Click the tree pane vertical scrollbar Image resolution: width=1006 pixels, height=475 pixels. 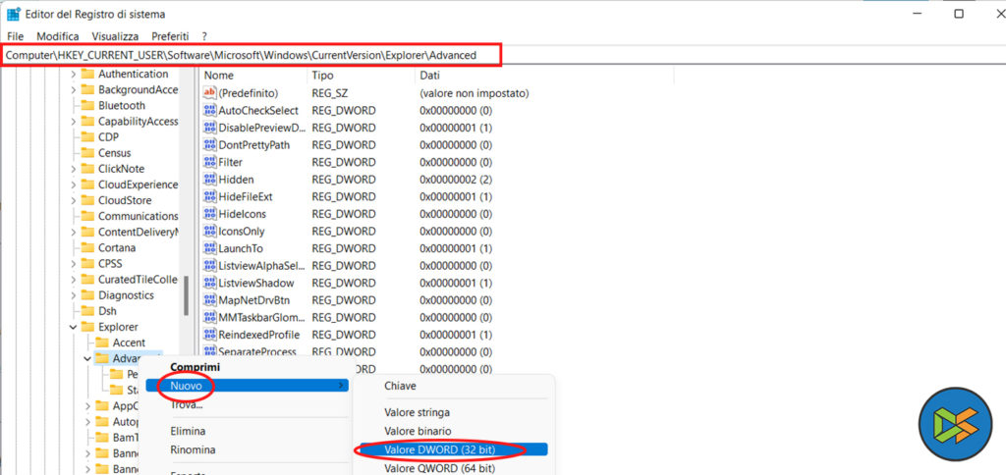185,294
